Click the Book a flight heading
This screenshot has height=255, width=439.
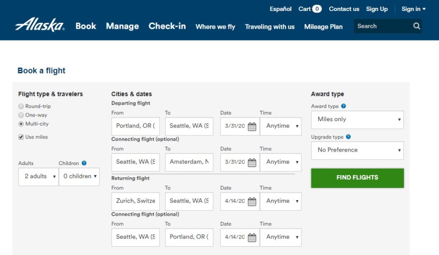click(x=42, y=70)
